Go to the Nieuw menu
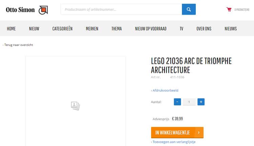254x146 pixels. point(34,29)
